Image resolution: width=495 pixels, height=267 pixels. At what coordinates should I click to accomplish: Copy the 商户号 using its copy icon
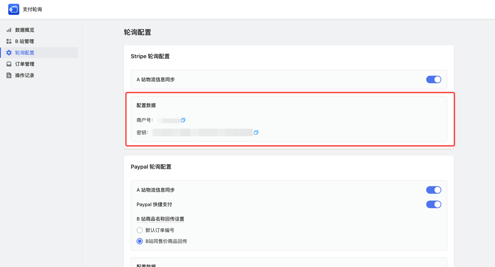(x=183, y=120)
